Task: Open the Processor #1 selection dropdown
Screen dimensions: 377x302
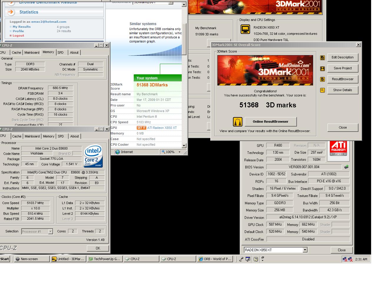Action: (x=50, y=232)
